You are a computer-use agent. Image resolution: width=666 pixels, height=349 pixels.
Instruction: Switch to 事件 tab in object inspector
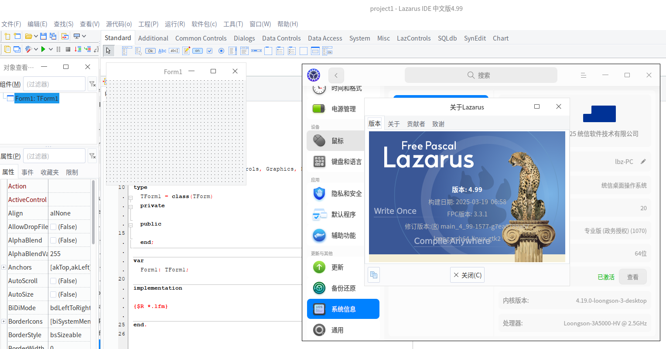click(27, 172)
